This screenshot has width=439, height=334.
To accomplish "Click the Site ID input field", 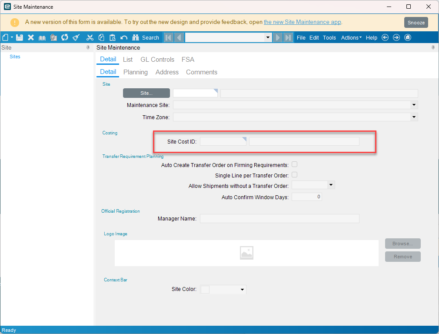I will (195, 93).
